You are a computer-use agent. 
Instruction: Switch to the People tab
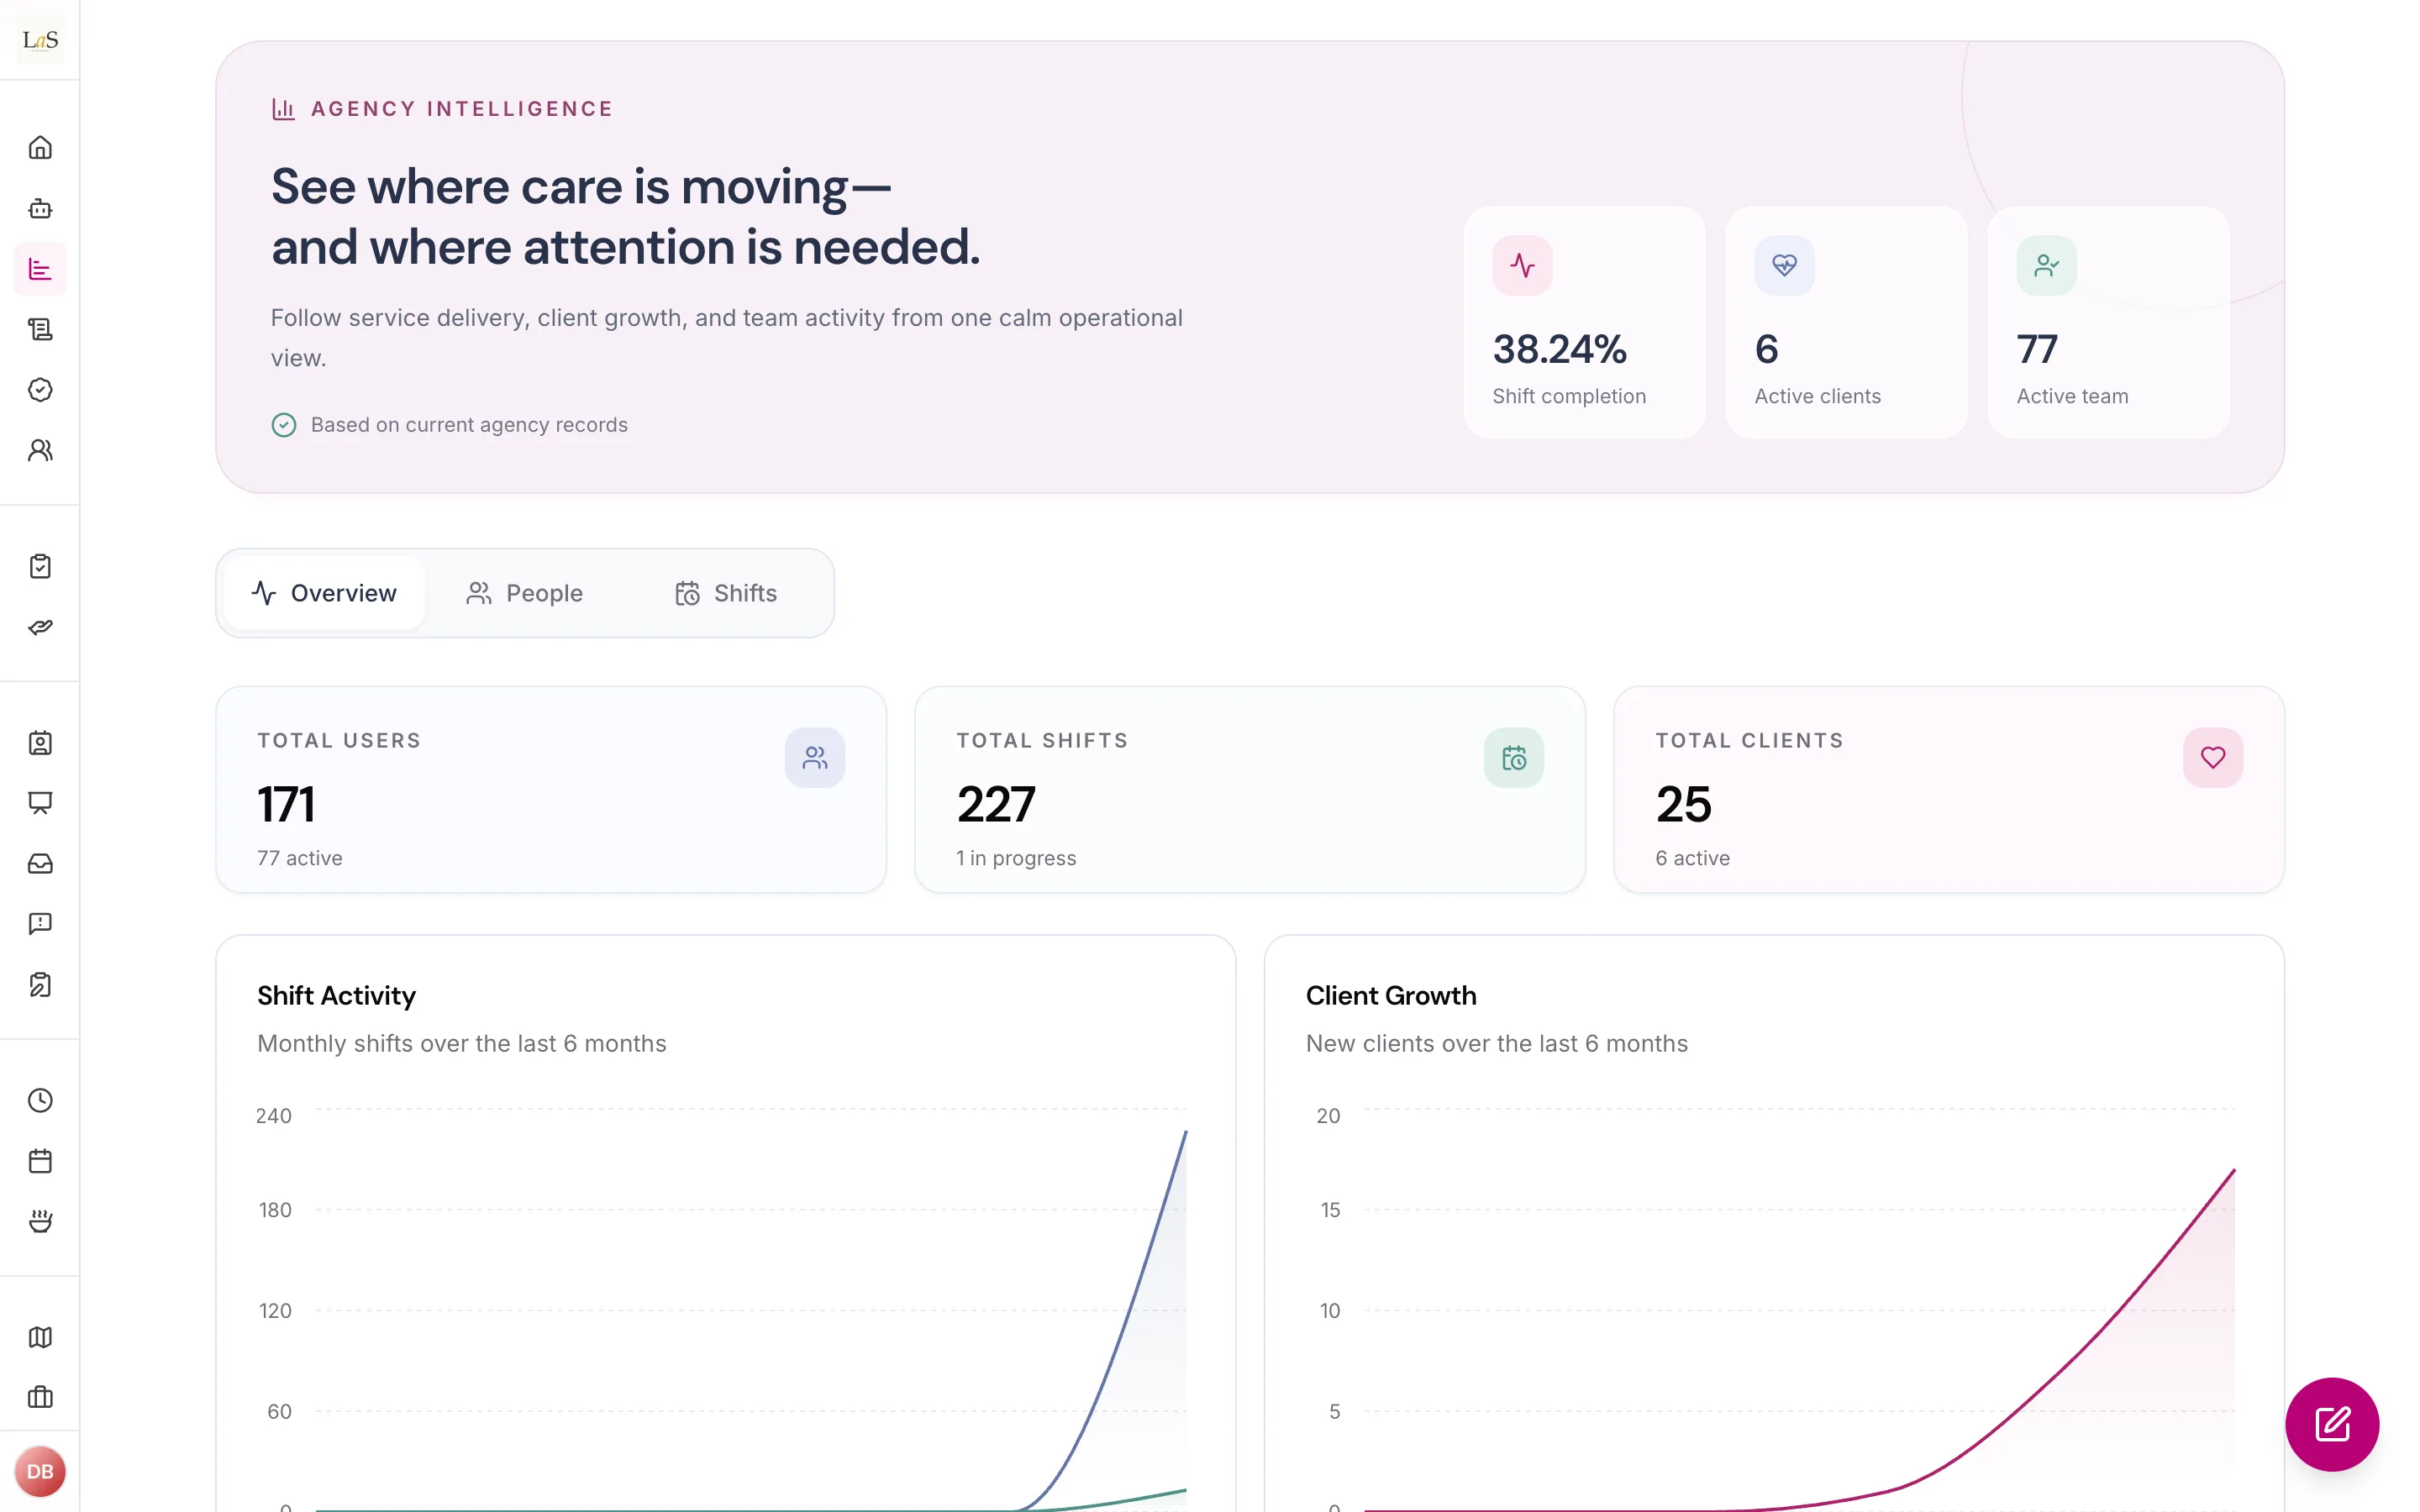pyautogui.click(x=525, y=593)
